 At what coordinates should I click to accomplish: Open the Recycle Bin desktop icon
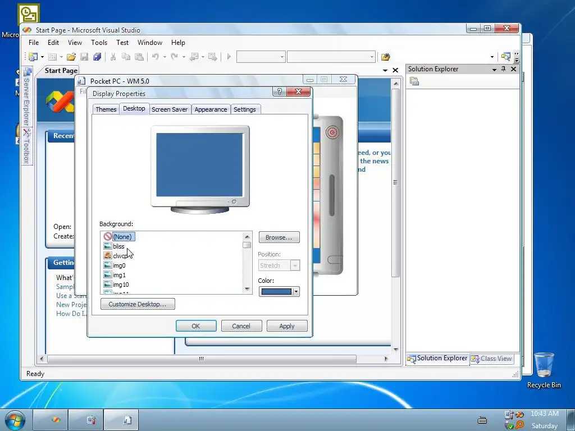point(544,370)
